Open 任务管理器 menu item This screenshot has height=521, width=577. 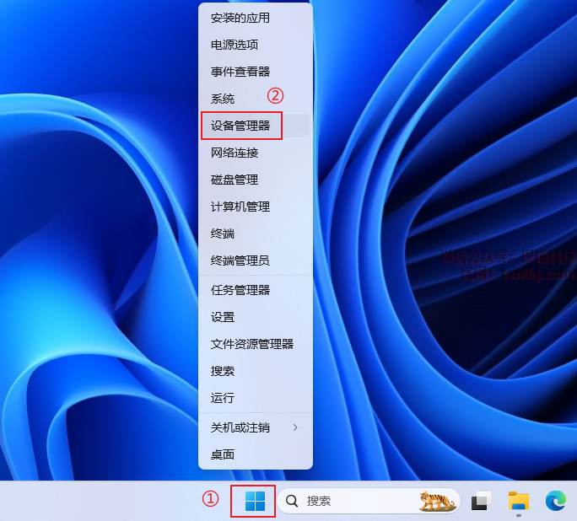pyautogui.click(x=256, y=290)
